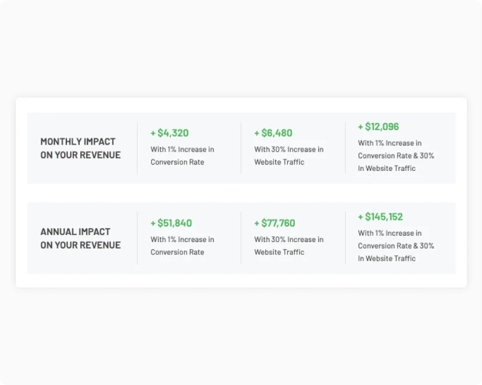482x385 pixels.
Task: Click the annual Website Traffic description text
Action: click(289, 246)
